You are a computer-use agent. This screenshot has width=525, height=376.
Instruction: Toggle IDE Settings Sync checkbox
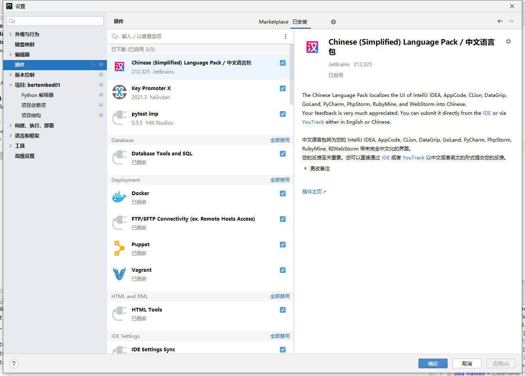coord(283,350)
